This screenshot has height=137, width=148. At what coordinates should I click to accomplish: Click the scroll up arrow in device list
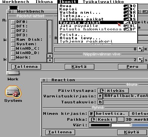tap(50, 56)
